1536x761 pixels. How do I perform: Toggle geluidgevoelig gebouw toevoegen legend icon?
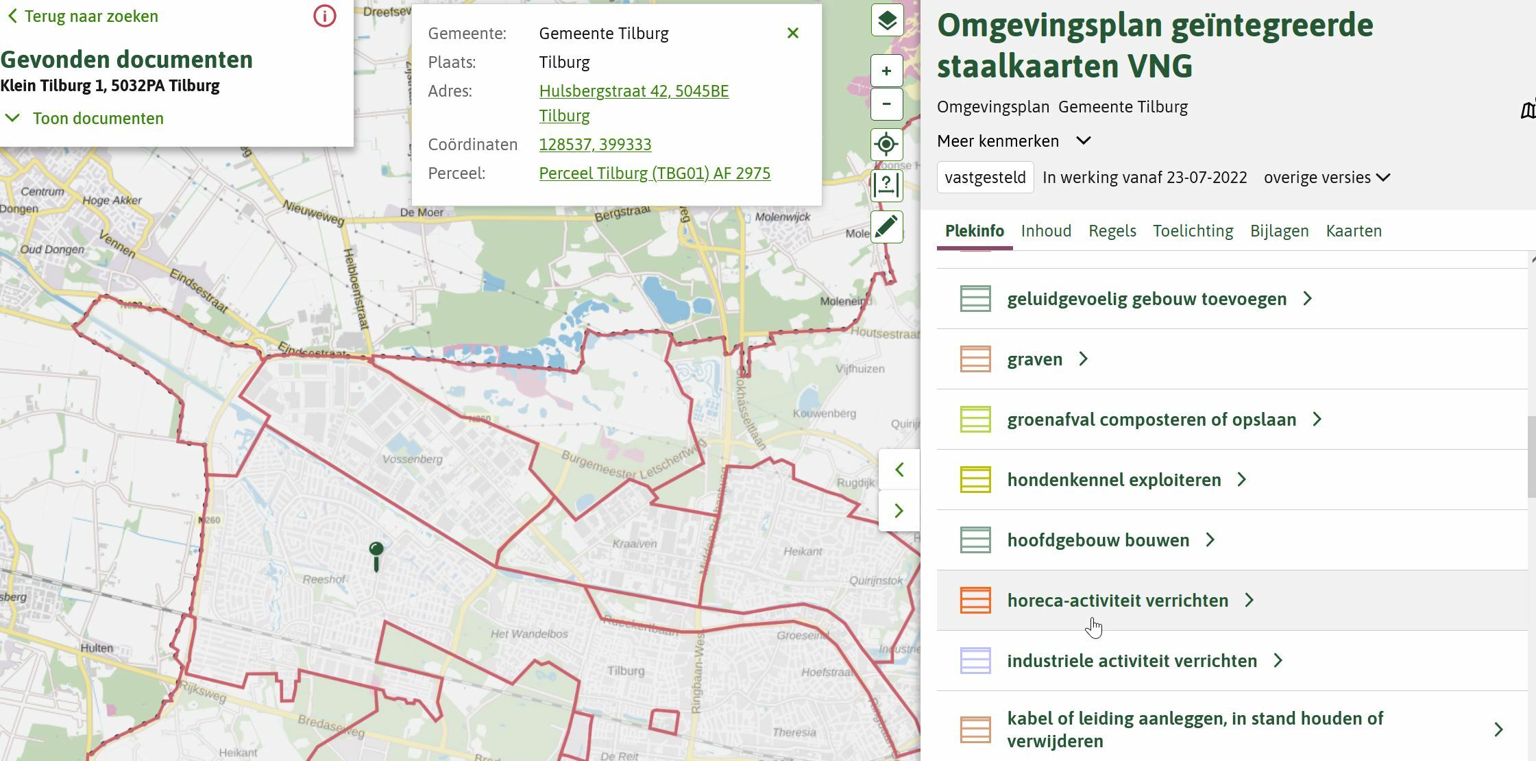[x=975, y=299]
